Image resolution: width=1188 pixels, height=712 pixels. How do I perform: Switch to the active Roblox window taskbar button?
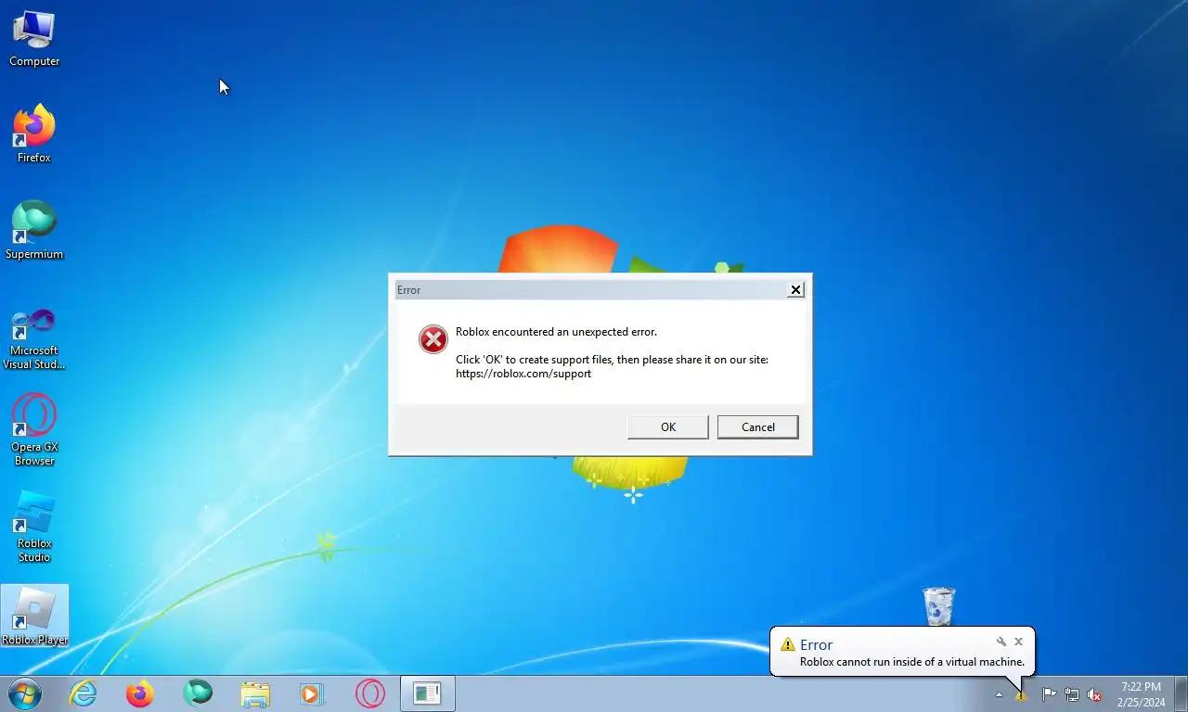click(x=427, y=693)
